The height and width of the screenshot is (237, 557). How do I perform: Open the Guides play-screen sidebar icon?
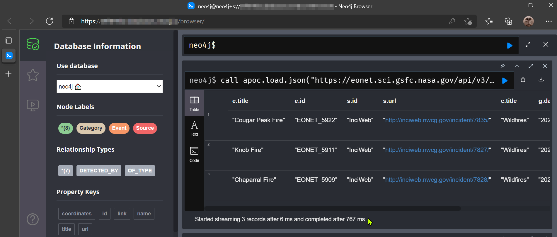33,105
